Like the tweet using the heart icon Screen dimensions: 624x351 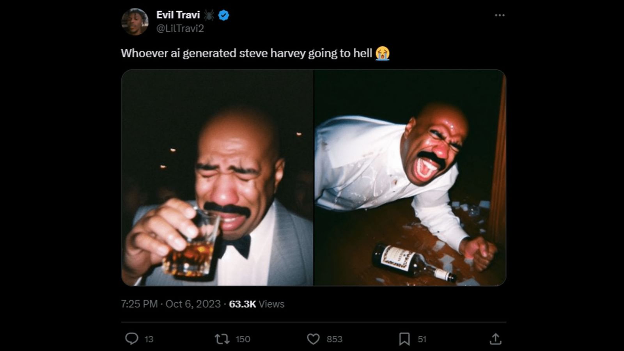click(x=314, y=339)
